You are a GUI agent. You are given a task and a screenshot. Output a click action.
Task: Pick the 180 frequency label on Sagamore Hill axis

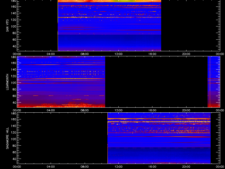click(x=14, y=114)
